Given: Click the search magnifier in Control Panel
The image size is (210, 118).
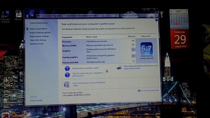Looking at the screenshot, I should point(156,15).
